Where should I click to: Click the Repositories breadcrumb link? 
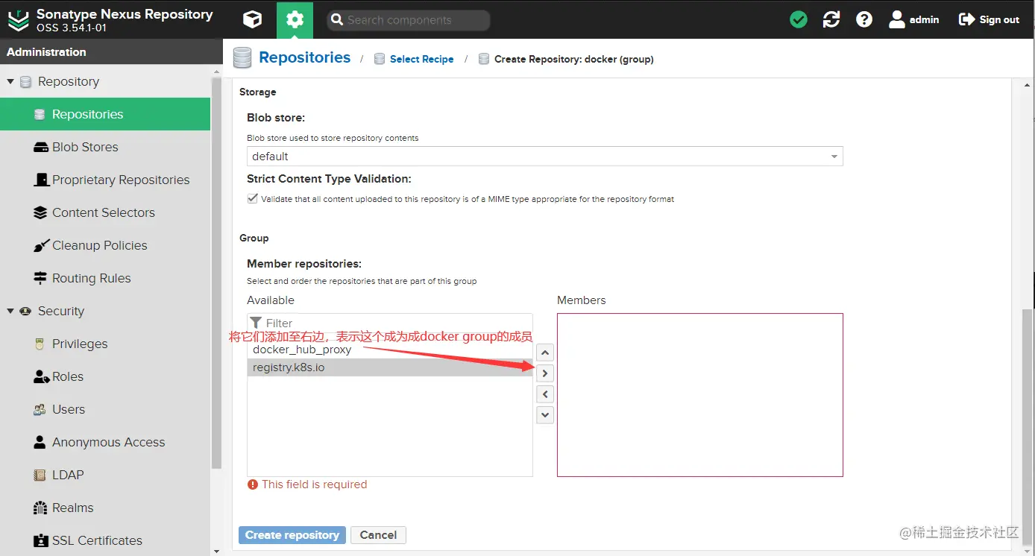click(x=304, y=57)
